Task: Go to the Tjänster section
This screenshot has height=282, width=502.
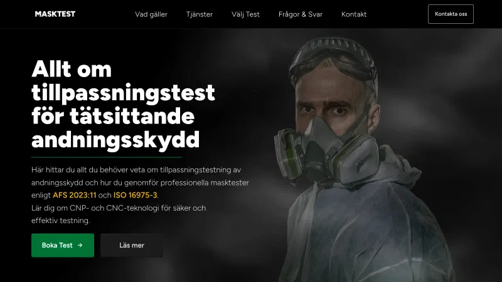Action: 200,14
